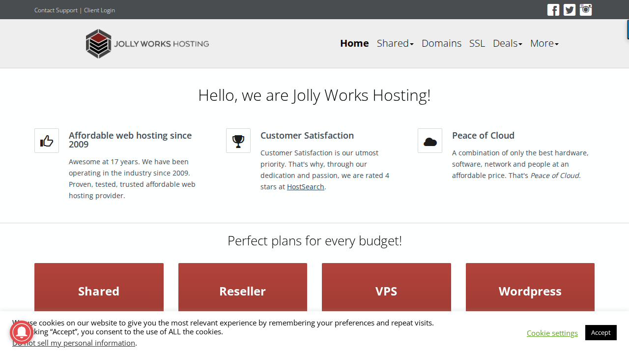Image resolution: width=629 pixels, height=354 pixels.
Task: Open the Domains menu item
Action: 441,43
